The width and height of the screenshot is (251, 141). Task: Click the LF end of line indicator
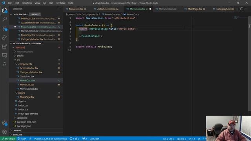(x=199, y=139)
